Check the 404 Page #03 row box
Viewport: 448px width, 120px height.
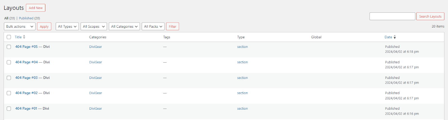(9, 78)
